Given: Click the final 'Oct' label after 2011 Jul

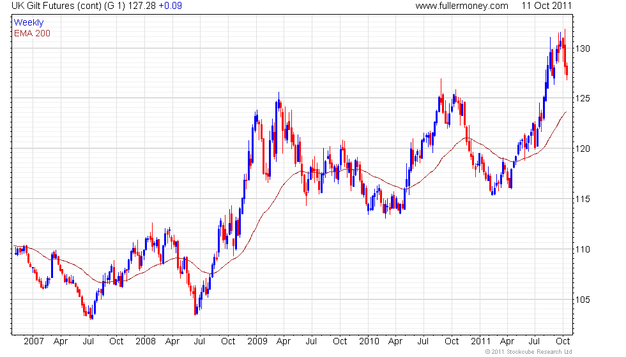Looking at the screenshot, I should (x=563, y=342).
